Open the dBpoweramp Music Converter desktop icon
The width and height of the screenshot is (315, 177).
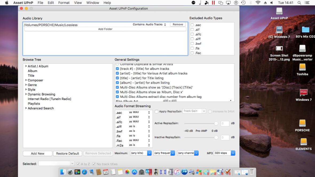pyautogui.click(x=302, y=49)
